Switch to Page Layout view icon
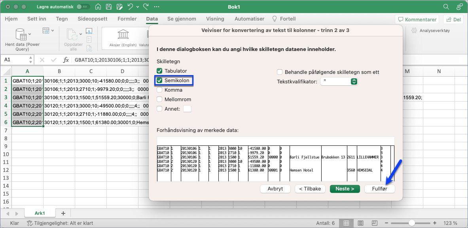Screen dimensions: 468x228 point(360,223)
